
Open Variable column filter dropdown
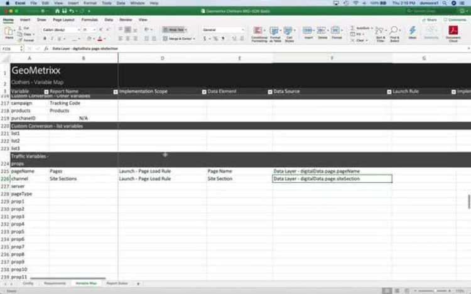(46, 92)
